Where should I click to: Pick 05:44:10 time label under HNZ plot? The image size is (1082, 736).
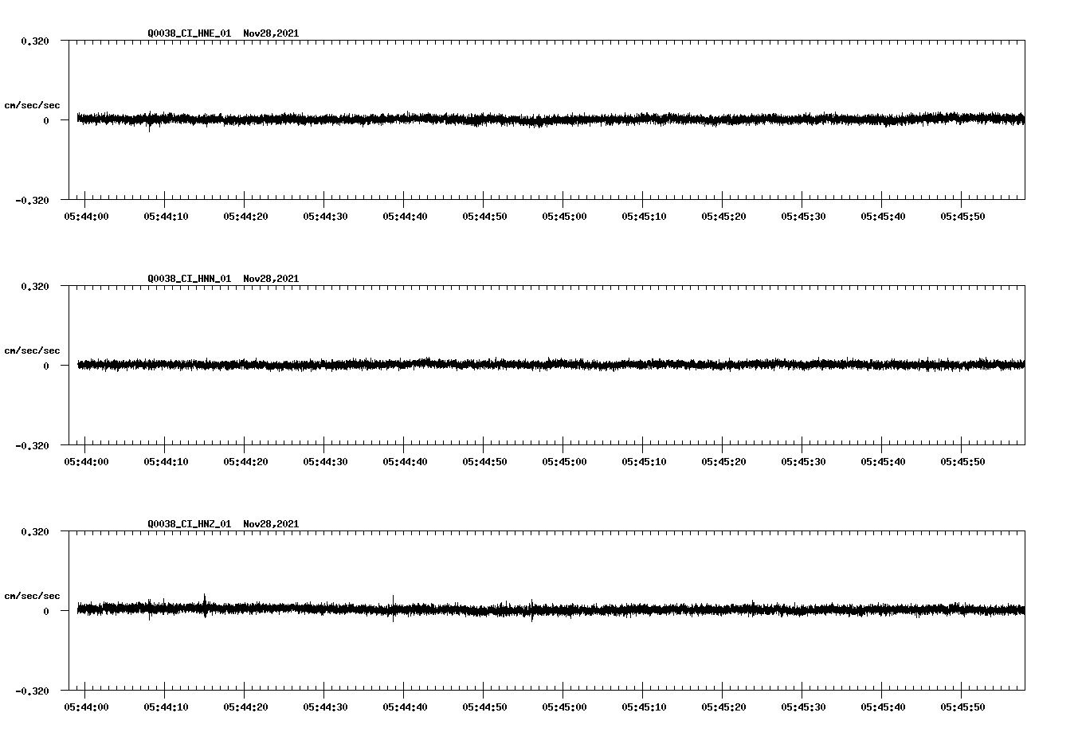[166, 707]
